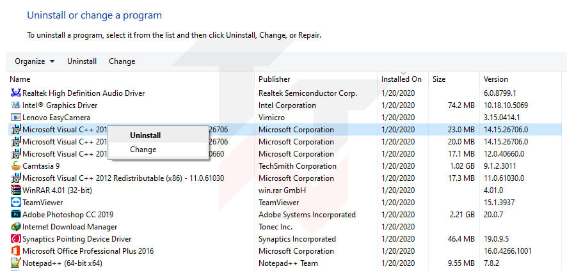Select Lenovo EasyCamera row name

click(x=56, y=118)
